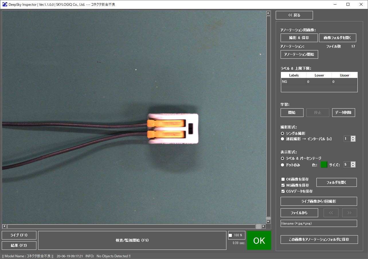This screenshot has width=368, height=259.
Task: Click the interval seconds value field
Action: click(347, 139)
